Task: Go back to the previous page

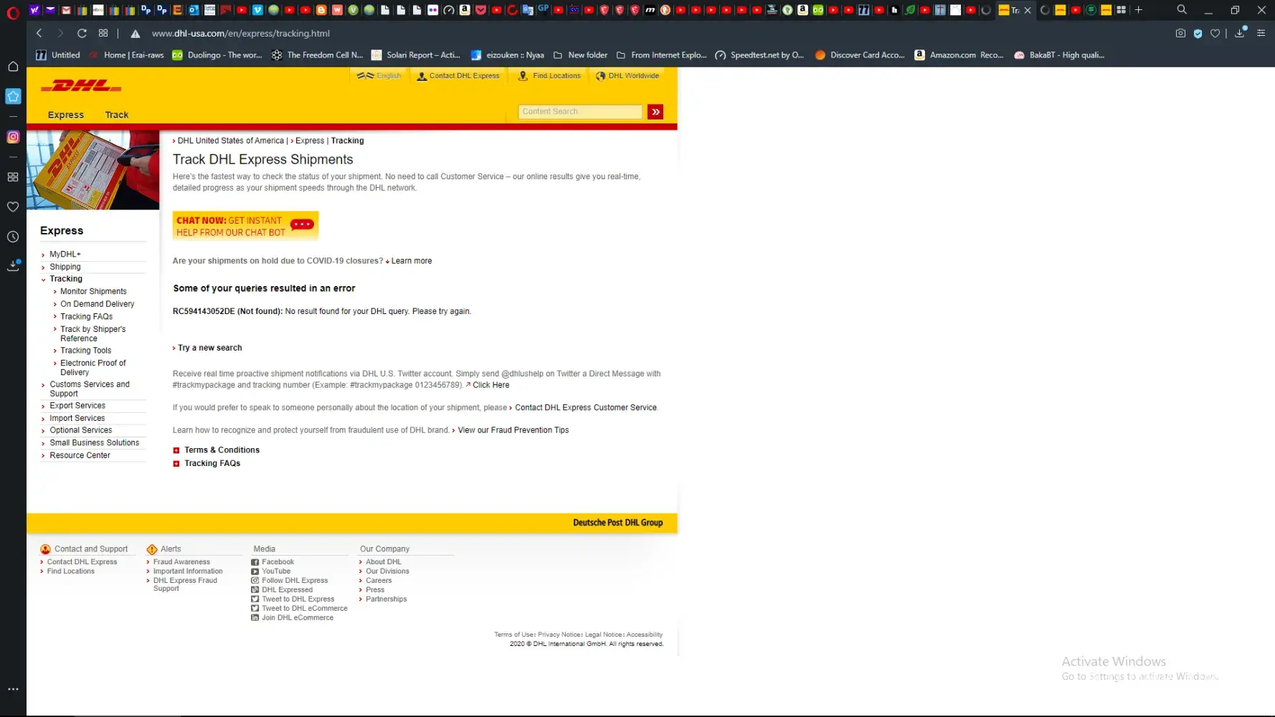Action: pyautogui.click(x=39, y=33)
